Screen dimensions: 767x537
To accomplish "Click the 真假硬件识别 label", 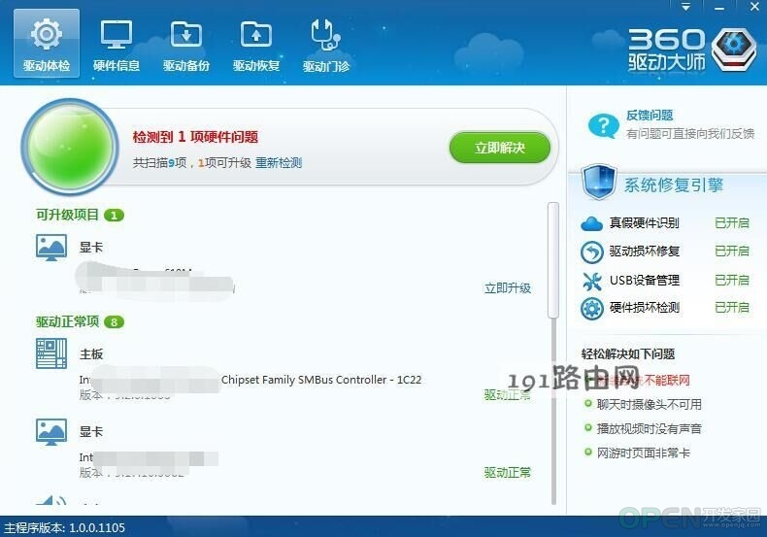I will 645,223.
